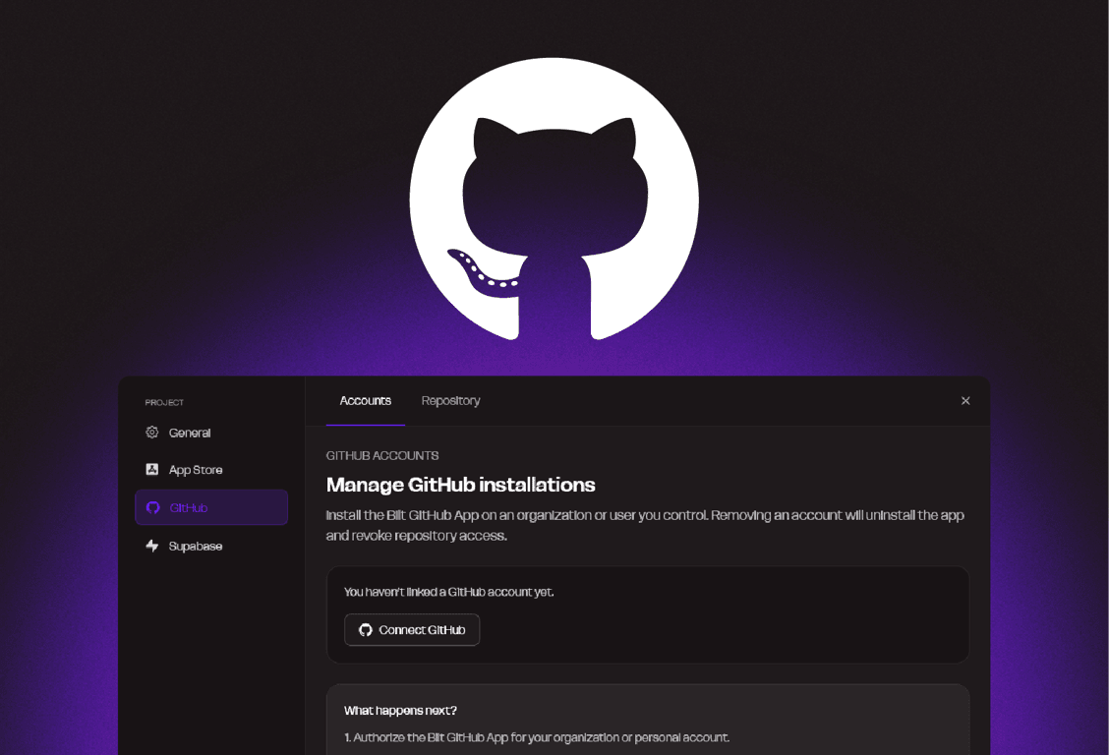
Task: Select the GitHub sidebar item
Action: point(211,507)
